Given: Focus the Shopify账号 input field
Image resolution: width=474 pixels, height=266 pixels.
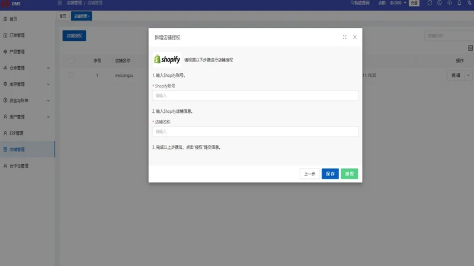Looking at the screenshot, I should 255,96.
